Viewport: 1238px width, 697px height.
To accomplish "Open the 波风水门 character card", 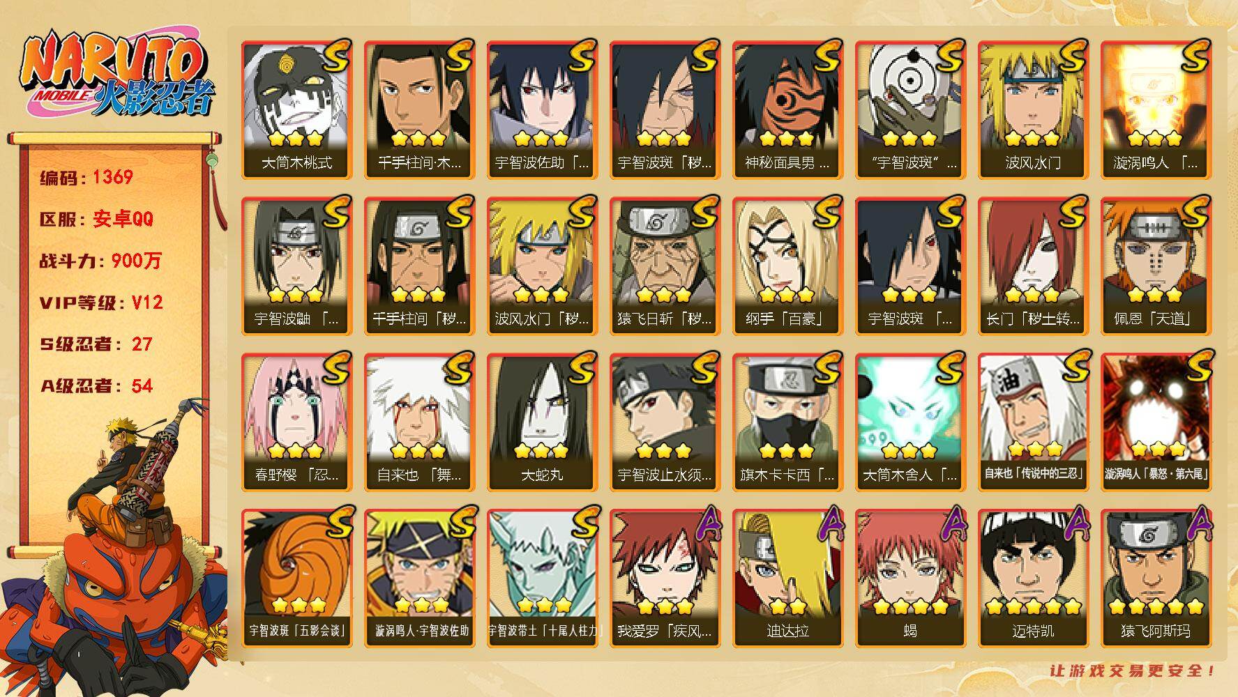I will [1033, 110].
